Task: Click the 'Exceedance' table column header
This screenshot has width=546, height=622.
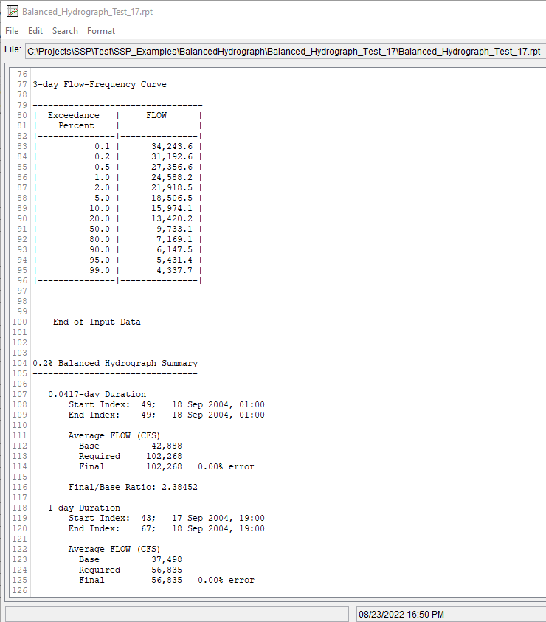Action: (73, 115)
